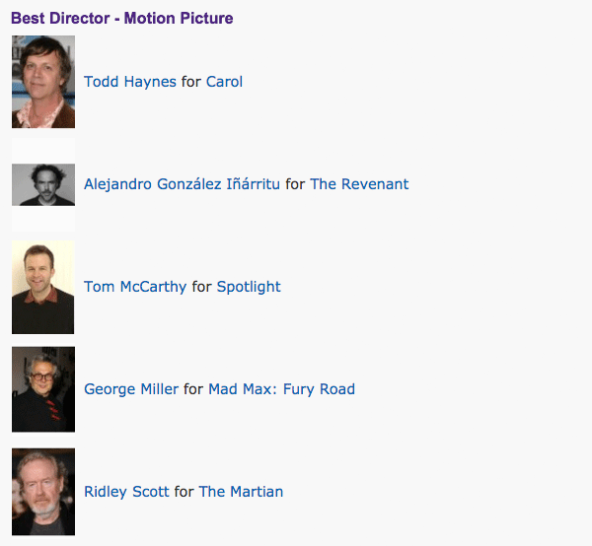Open the Spotlight film link
This screenshot has width=592, height=546.
249,287
